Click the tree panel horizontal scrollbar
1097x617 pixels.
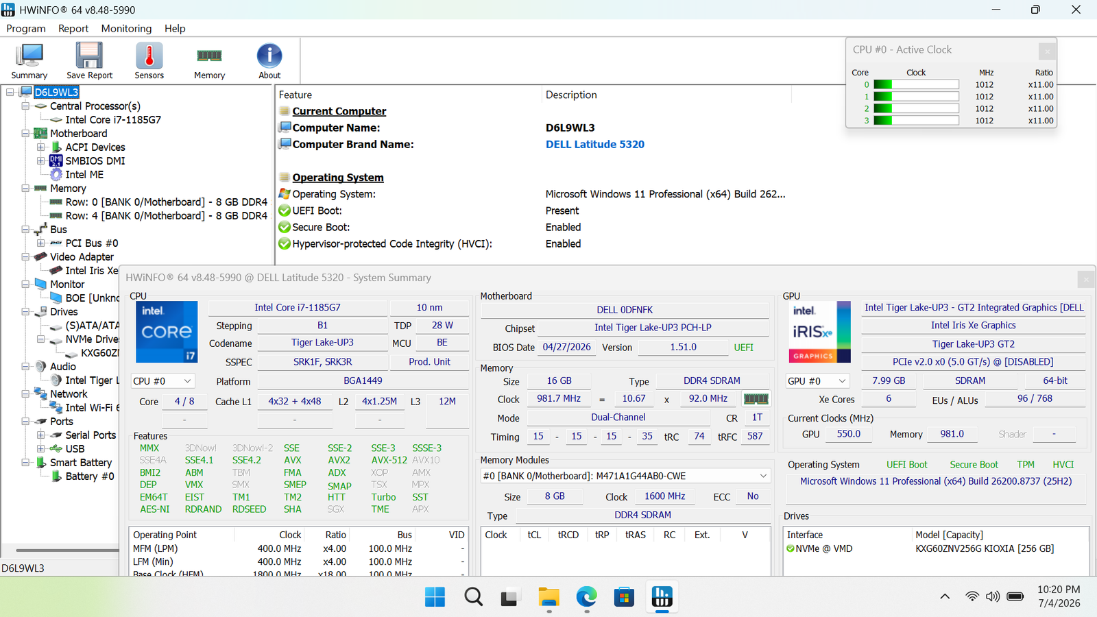(x=67, y=550)
